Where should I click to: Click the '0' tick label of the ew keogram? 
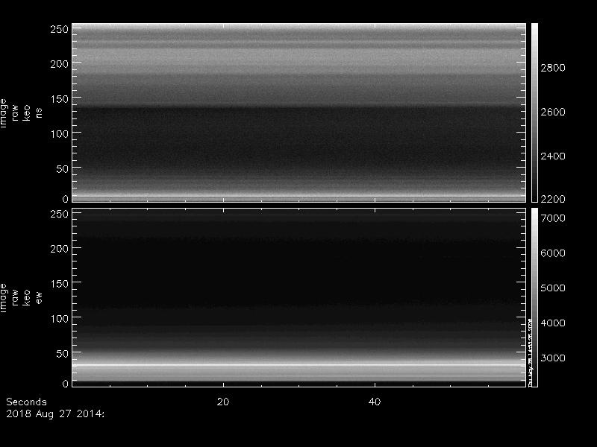(x=66, y=384)
